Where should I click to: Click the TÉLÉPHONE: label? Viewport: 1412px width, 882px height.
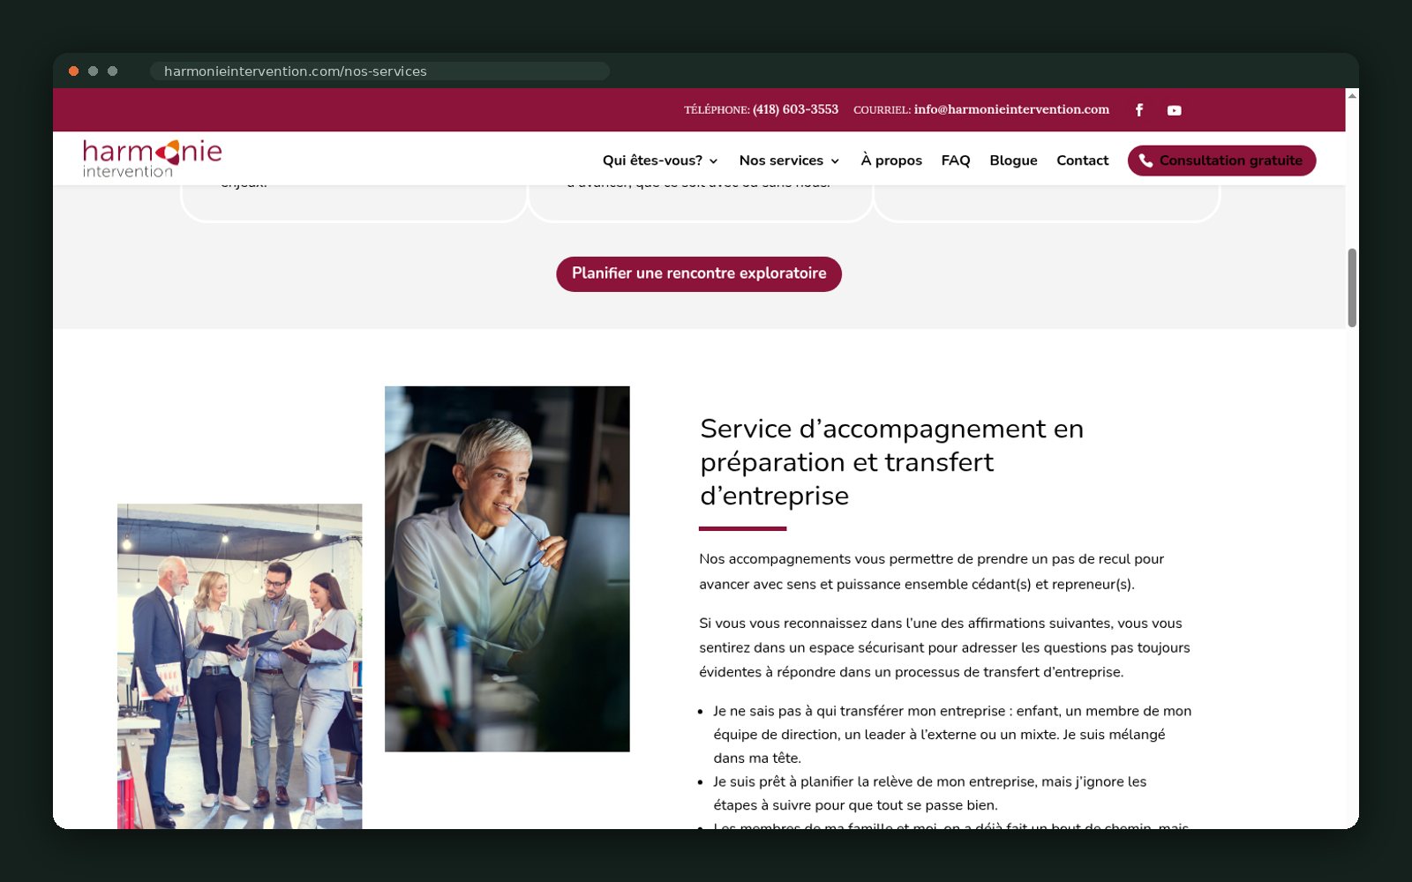point(717,110)
